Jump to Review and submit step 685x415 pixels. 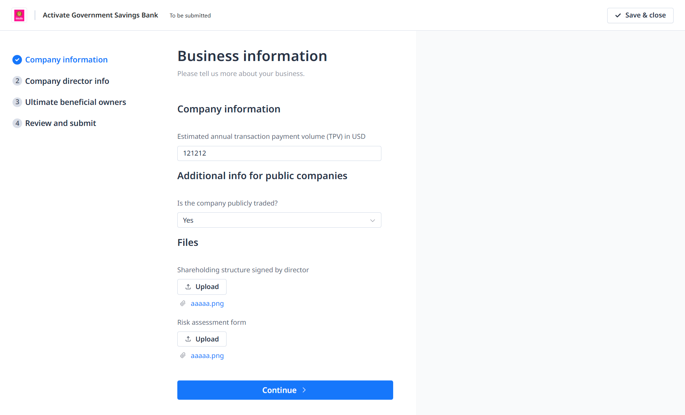[x=61, y=123]
